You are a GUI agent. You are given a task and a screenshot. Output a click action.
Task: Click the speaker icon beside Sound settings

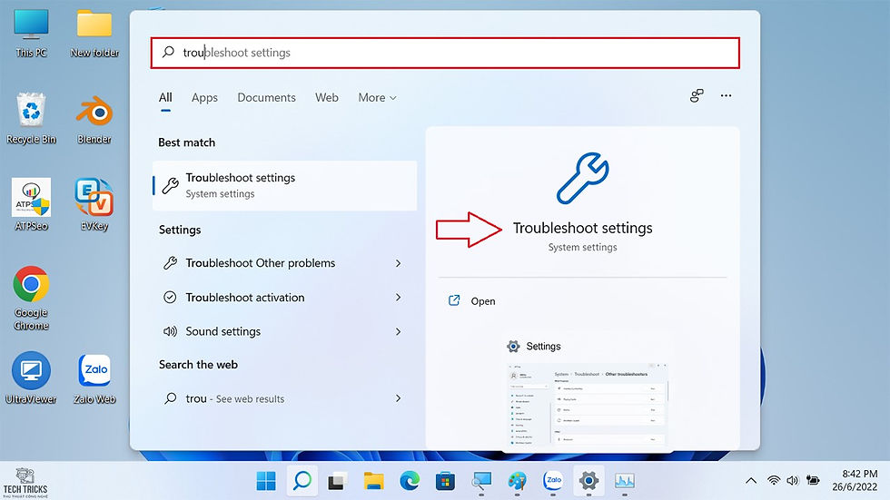coord(170,331)
